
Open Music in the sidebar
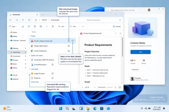click(x=13, y=64)
